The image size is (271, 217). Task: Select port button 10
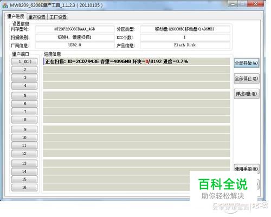pos(24,138)
